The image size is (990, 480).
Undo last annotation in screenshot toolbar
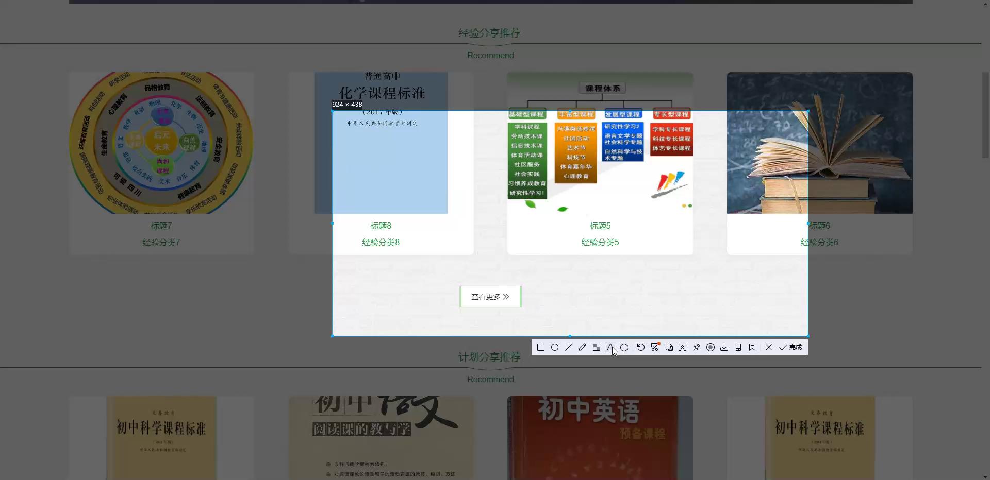pos(641,347)
